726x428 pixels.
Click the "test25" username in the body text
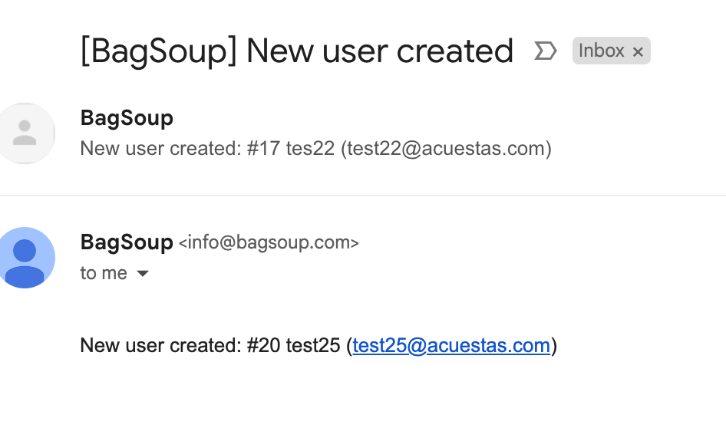pos(312,346)
